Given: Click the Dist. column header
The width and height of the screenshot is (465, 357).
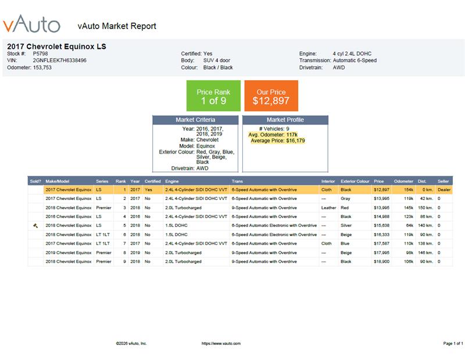Looking at the screenshot, I should tap(422, 181).
